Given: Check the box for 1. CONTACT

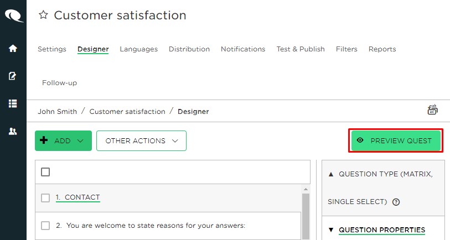Looking at the screenshot, I should click(45, 198).
